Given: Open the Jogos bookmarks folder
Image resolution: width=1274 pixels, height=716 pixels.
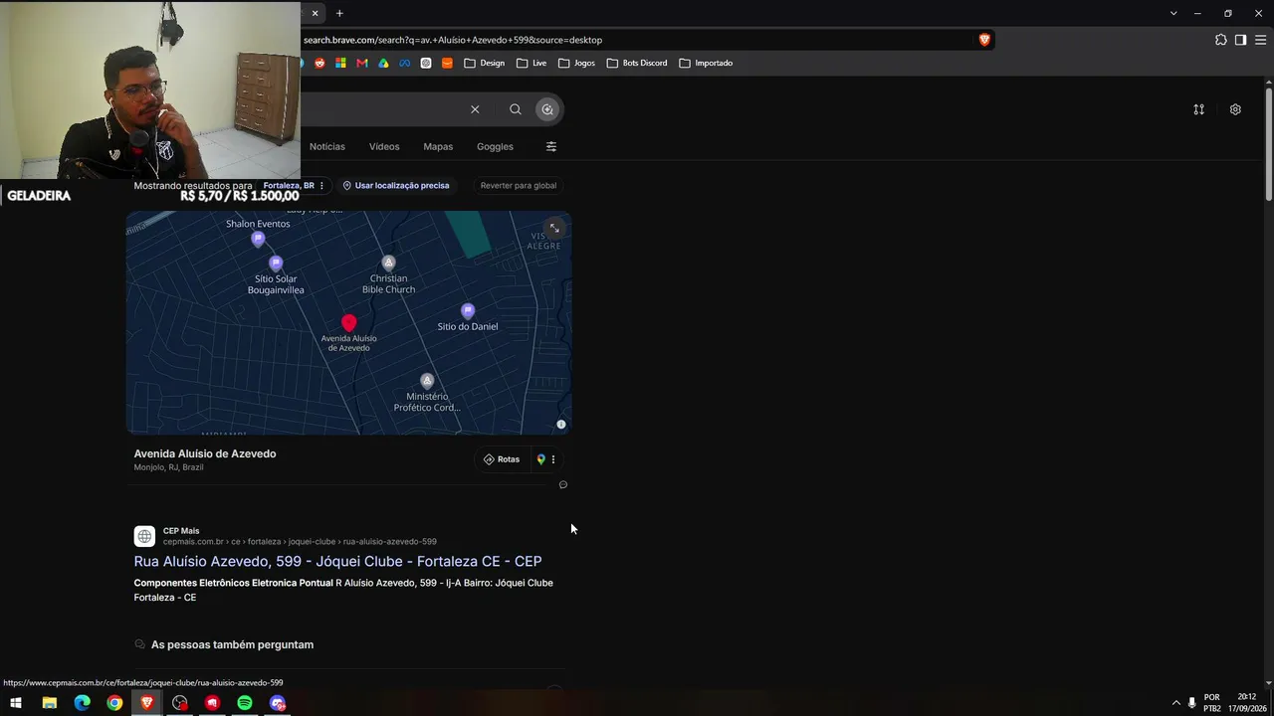Looking at the screenshot, I should tap(577, 63).
